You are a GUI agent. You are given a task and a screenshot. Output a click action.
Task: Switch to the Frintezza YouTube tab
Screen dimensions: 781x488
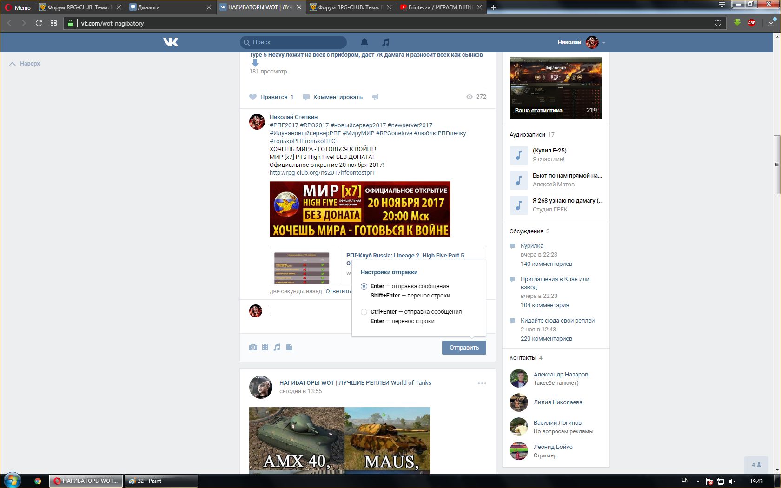pyautogui.click(x=440, y=7)
